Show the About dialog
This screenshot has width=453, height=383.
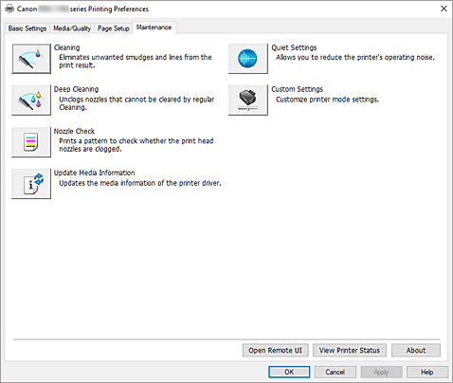coord(416,351)
